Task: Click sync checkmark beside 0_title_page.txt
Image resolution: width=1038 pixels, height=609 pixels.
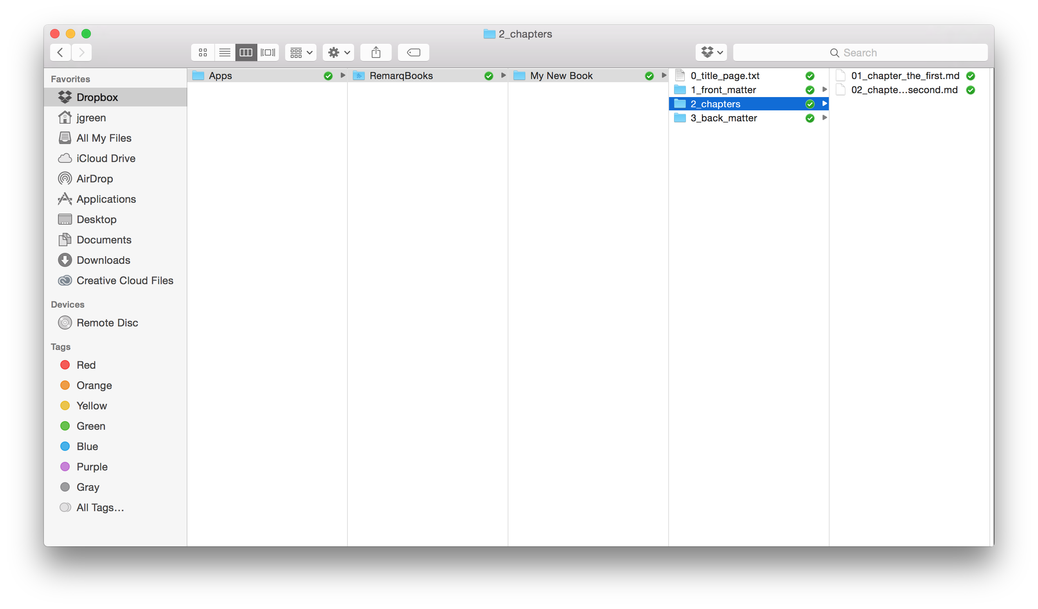Action: pos(810,76)
